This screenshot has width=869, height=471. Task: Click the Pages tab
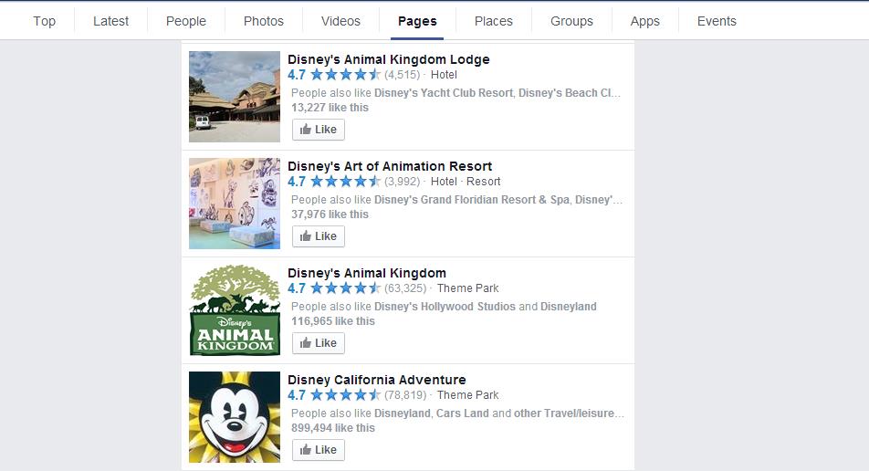click(x=417, y=21)
